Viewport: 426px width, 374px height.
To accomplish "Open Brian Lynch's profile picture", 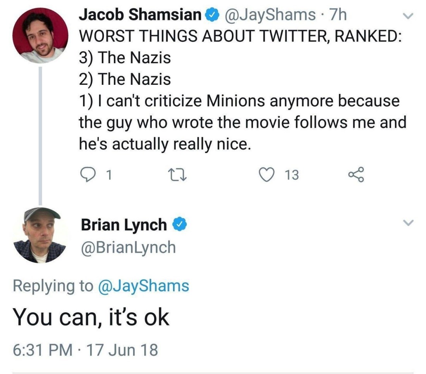I will pyautogui.click(x=40, y=235).
